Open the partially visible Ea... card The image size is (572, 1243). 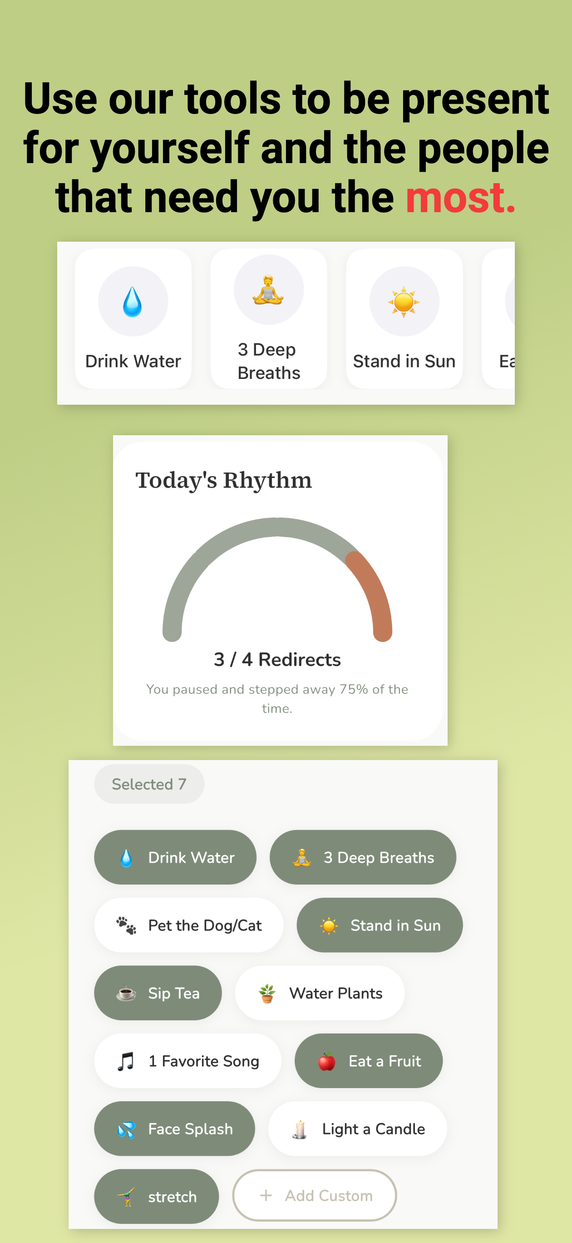[498, 319]
